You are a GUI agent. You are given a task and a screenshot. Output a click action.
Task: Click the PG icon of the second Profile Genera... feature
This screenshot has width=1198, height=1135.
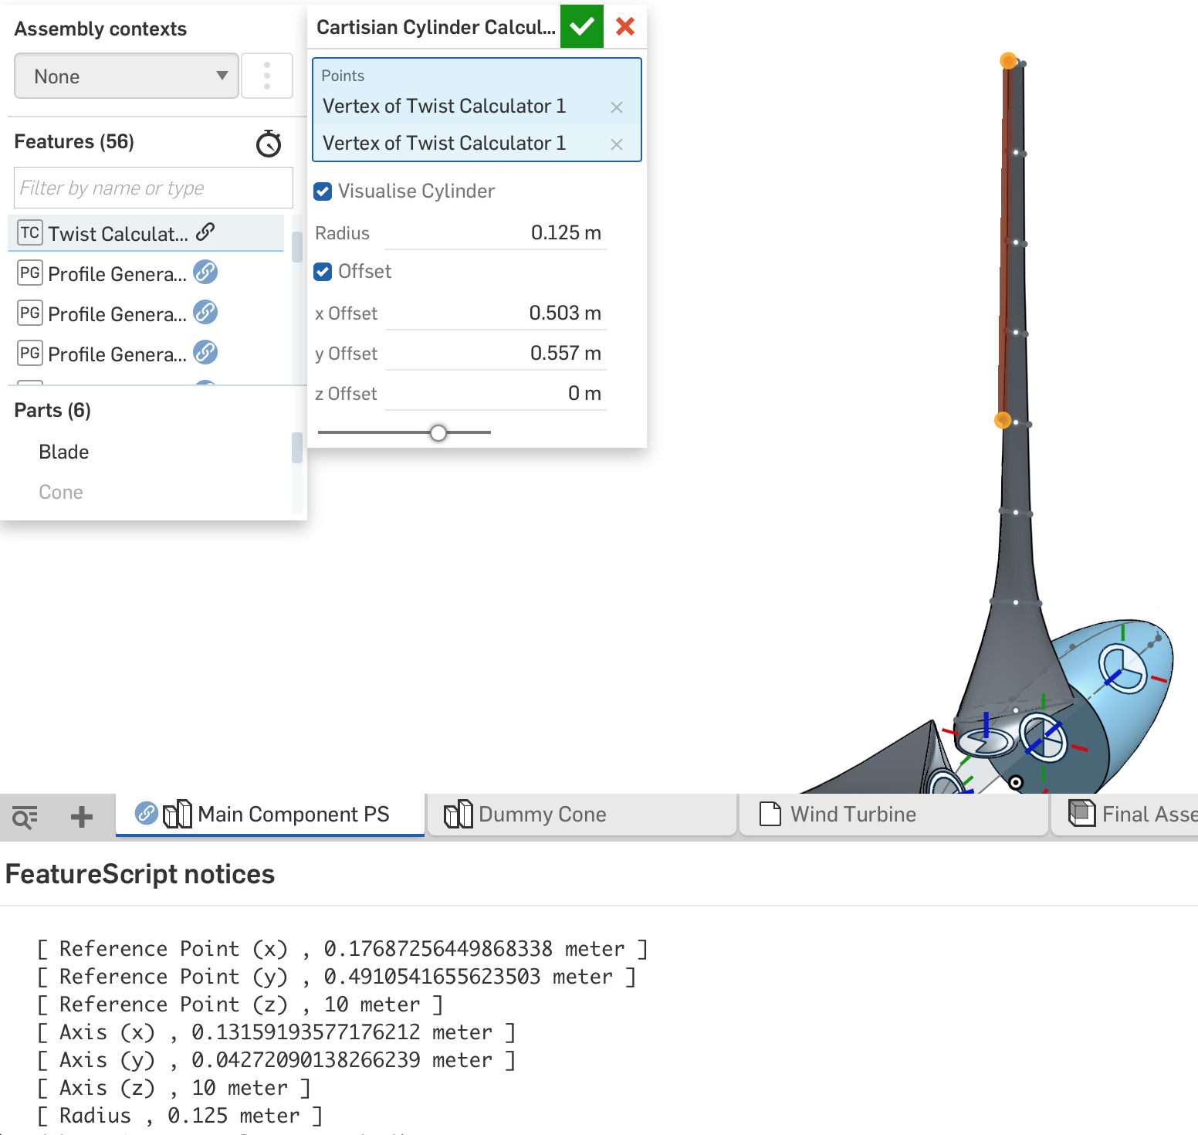point(30,313)
